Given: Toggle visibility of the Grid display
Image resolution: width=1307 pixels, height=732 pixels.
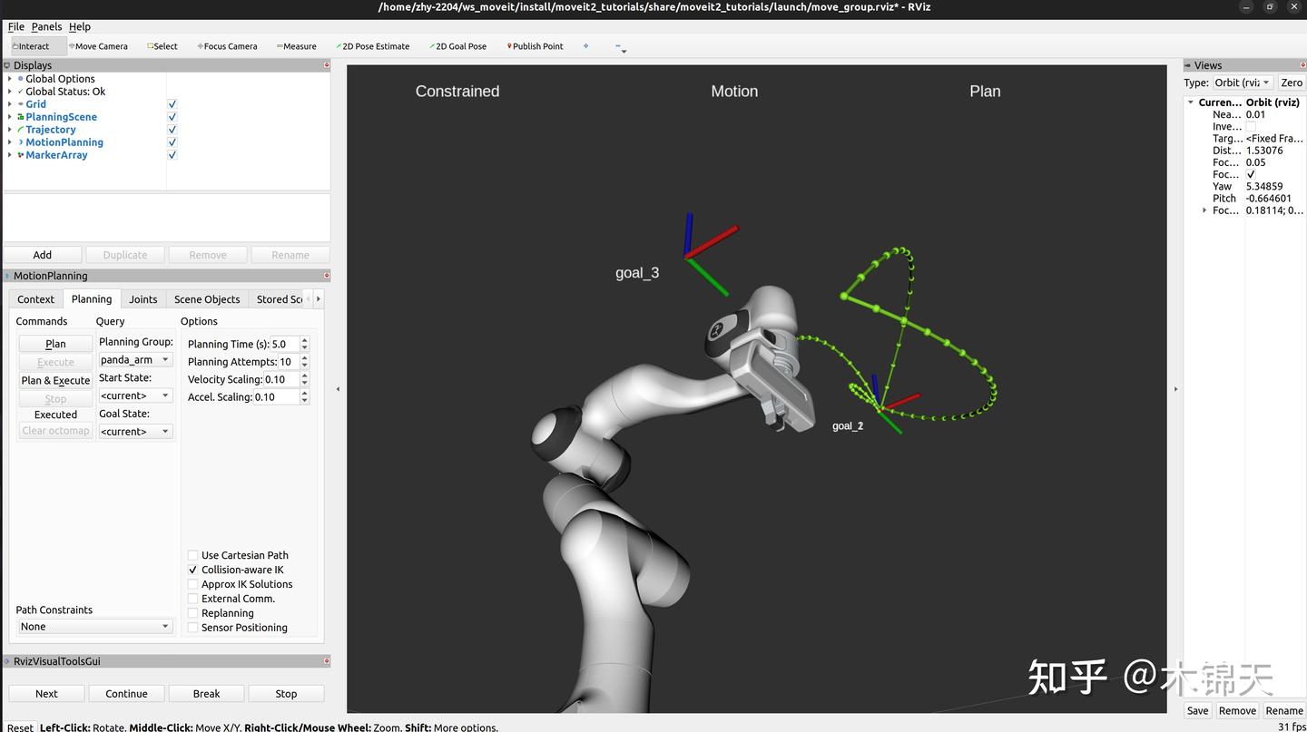Looking at the screenshot, I should click(172, 103).
